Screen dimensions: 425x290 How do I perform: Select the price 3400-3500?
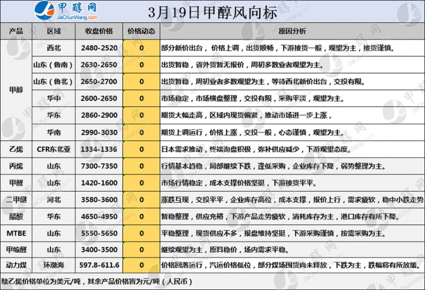(x=99, y=249)
